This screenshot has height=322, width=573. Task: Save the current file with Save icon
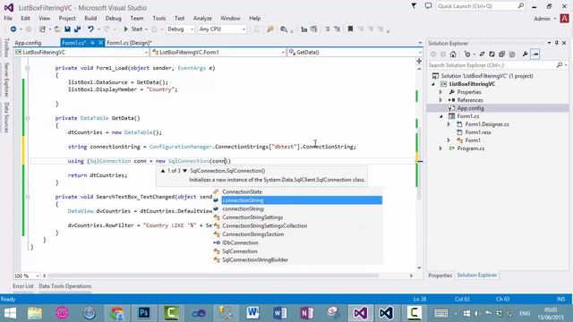[68, 29]
